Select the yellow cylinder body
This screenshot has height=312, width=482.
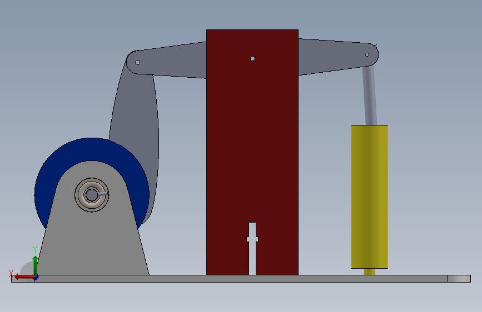click(369, 197)
